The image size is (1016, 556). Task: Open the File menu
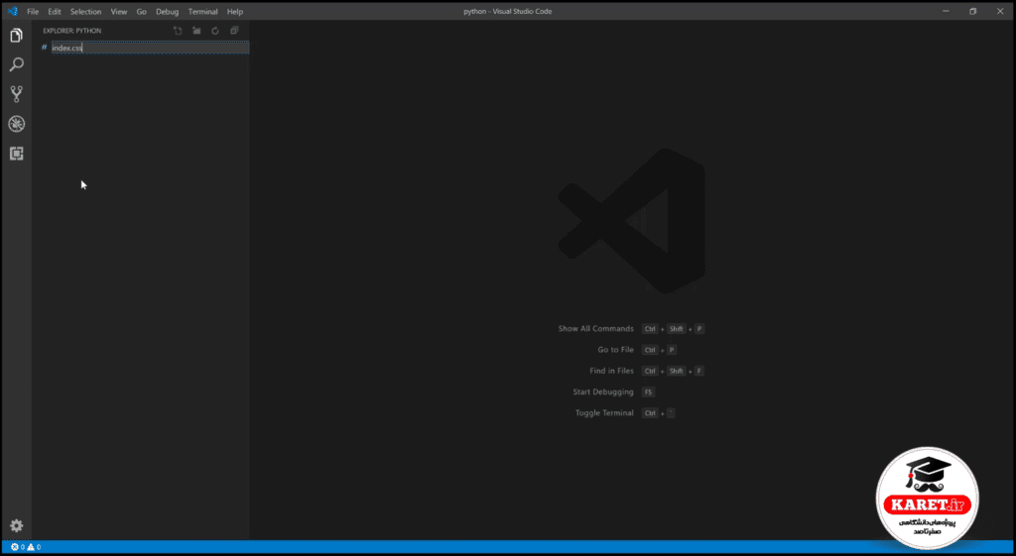[x=33, y=12]
